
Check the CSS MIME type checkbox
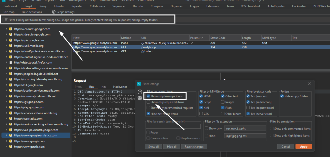[x=201, y=114]
